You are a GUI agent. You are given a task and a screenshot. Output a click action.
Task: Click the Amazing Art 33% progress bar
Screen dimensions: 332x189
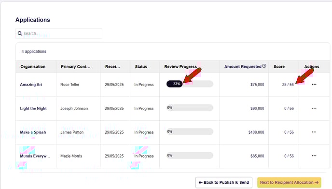(190, 84)
